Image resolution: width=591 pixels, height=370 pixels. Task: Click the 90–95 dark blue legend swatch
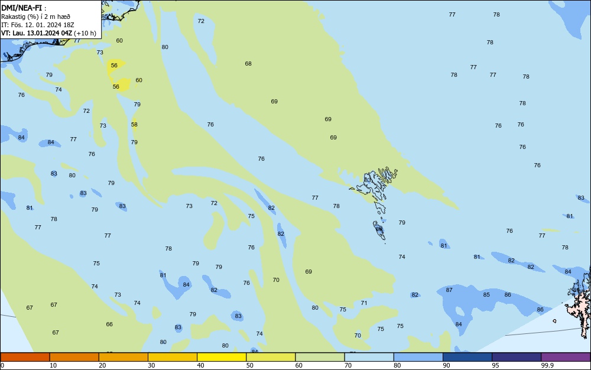tap(467, 357)
